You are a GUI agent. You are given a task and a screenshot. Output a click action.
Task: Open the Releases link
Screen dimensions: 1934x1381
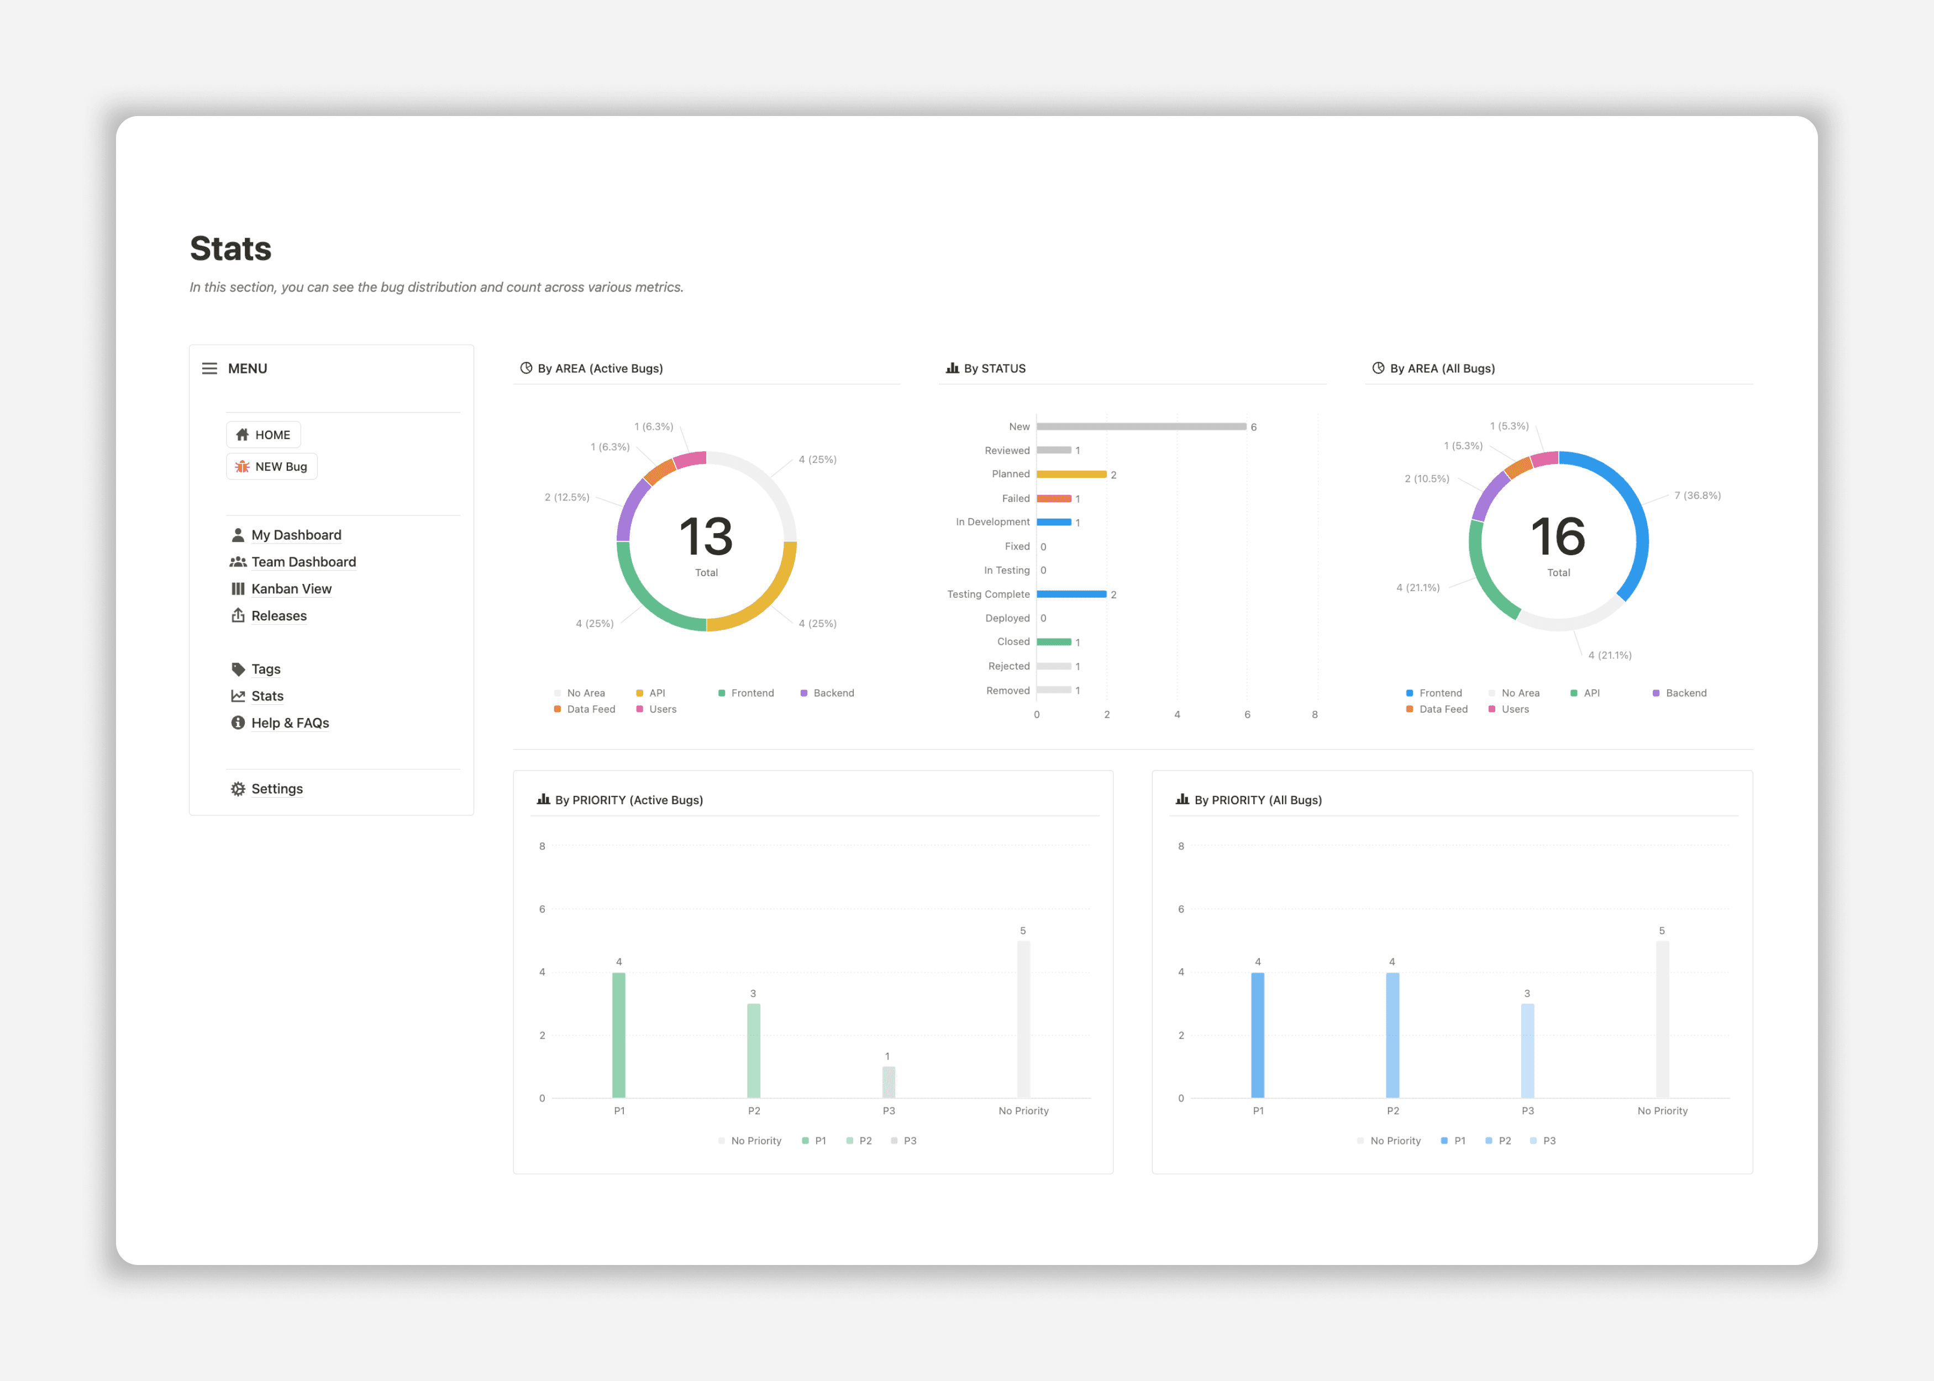tap(278, 615)
